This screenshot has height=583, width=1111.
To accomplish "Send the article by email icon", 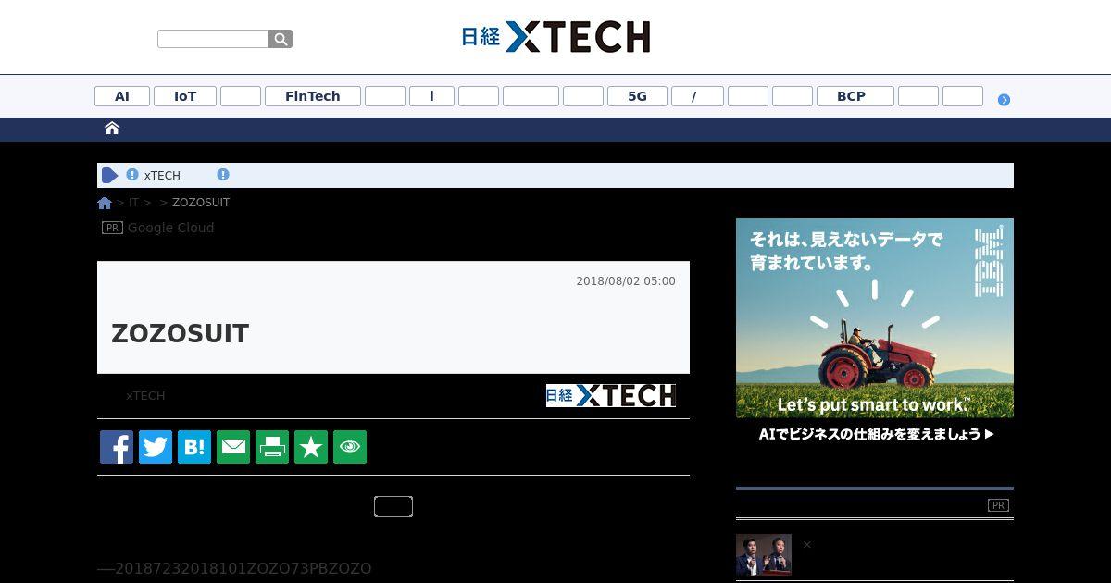I will pos(233,447).
